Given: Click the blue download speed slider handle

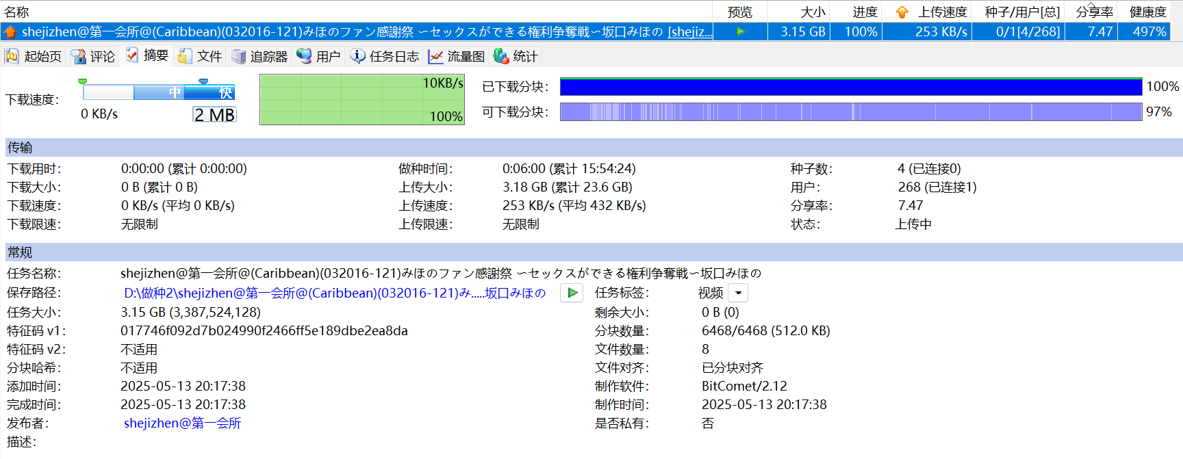Looking at the screenshot, I should coord(203,82).
